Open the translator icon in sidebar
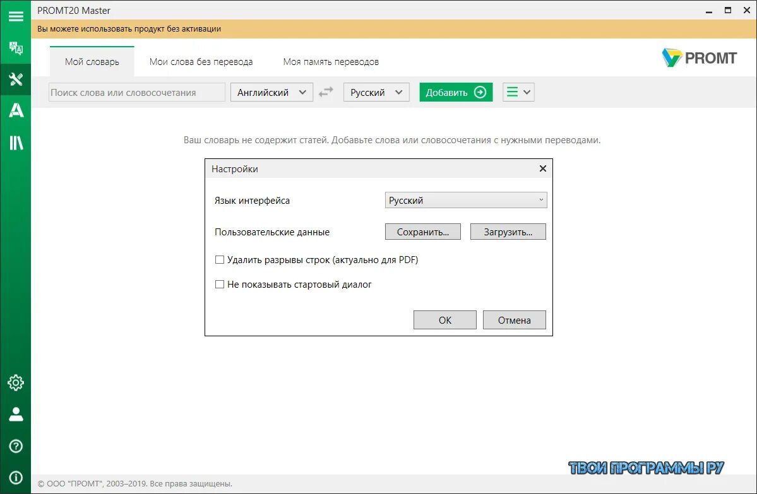The height and width of the screenshot is (494, 757). tap(16, 48)
